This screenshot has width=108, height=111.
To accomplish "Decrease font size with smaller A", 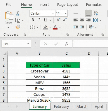I will pos(65,20).
